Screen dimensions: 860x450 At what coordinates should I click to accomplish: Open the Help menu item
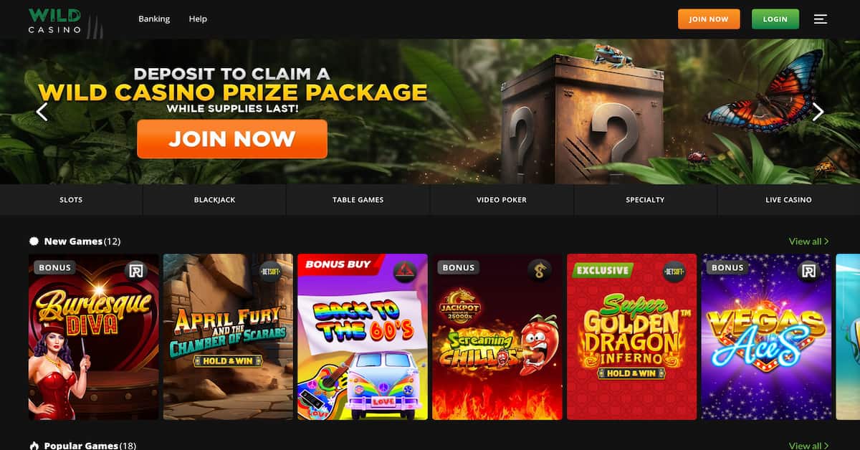click(x=198, y=19)
